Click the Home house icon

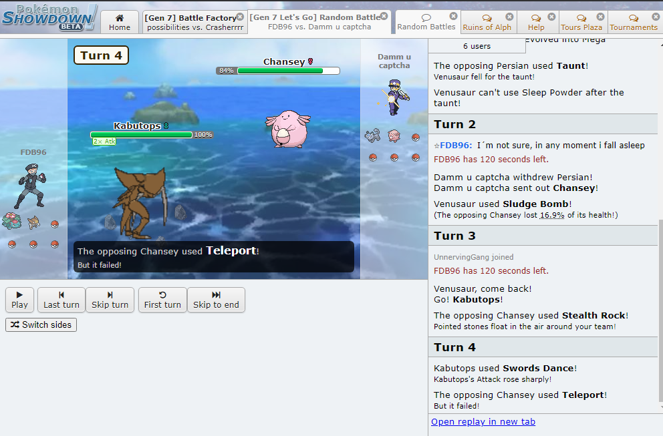coord(120,18)
